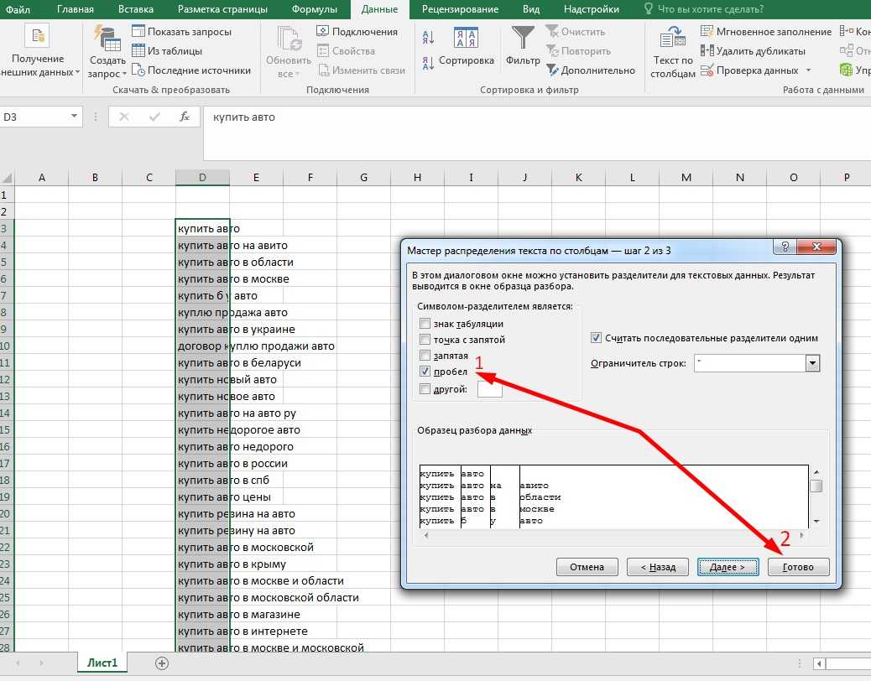The width and height of the screenshot is (871, 681).
Task: Add a new sheet with plus icon
Action: (x=162, y=663)
